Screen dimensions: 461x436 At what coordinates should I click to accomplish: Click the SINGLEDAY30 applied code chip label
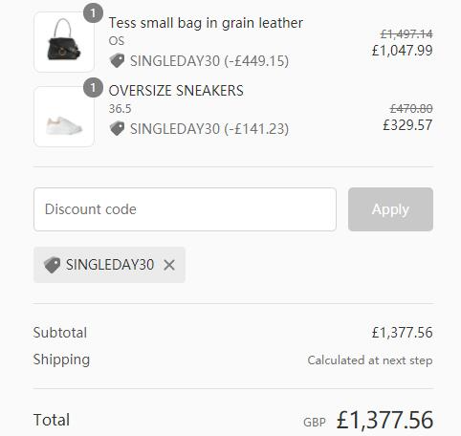pyautogui.click(x=110, y=265)
